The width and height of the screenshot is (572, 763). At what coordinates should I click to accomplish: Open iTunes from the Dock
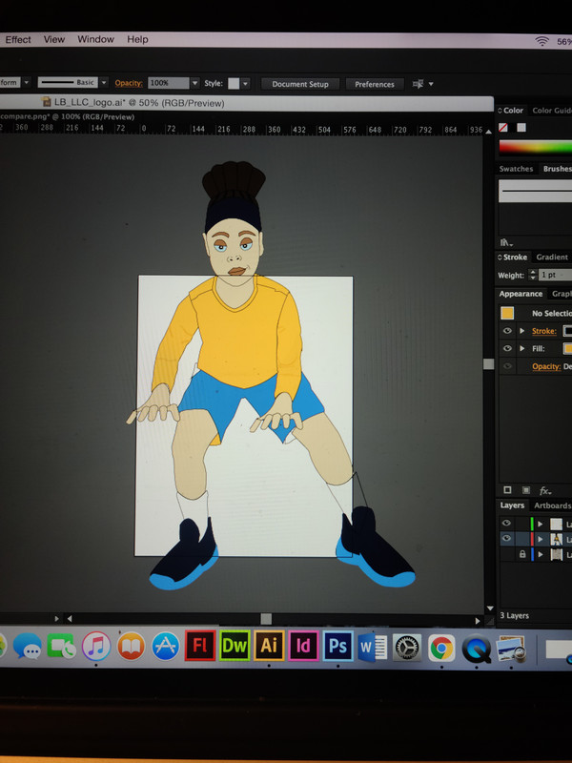[96, 646]
